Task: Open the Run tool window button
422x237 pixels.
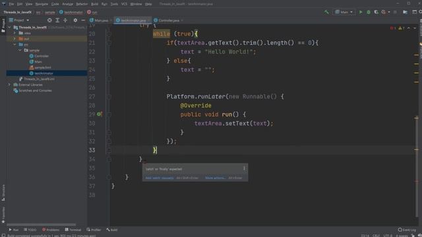Action: (x=13, y=230)
